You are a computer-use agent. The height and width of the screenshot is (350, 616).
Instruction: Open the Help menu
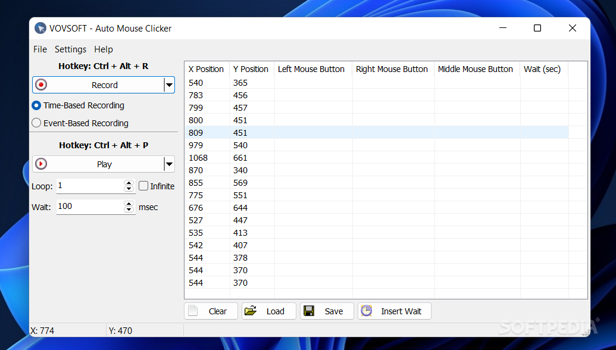(x=104, y=49)
